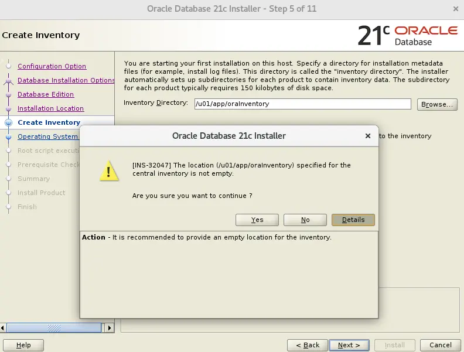
Task: Click the 'Are you sure you want to continue ?' text
Action: pos(192,196)
